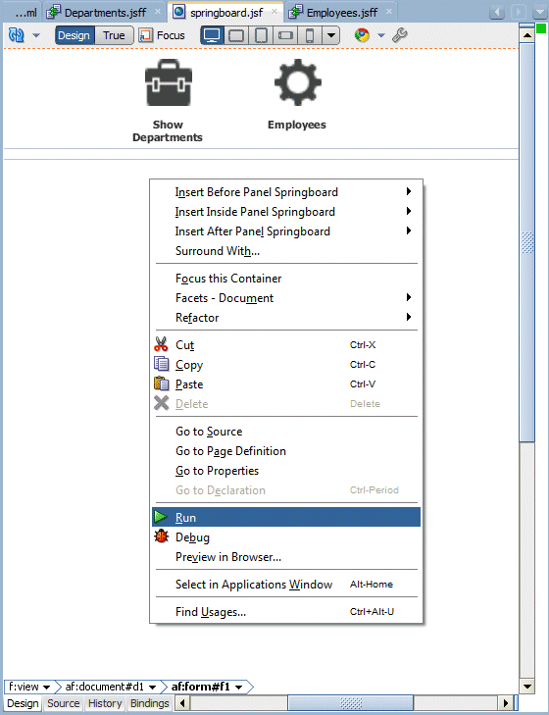Select desktop monitor preview size
The height and width of the screenshot is (715, 549).
pos(212,35)
